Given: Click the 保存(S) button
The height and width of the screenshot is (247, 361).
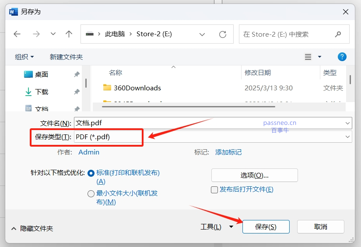Looking at the screenshot, I should [x=266, y=227].
